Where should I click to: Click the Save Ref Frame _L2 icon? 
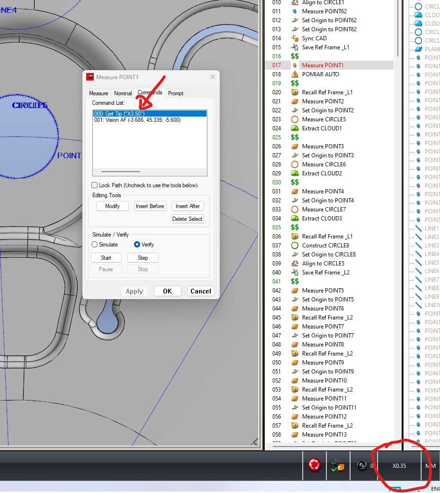coord(295,272)
